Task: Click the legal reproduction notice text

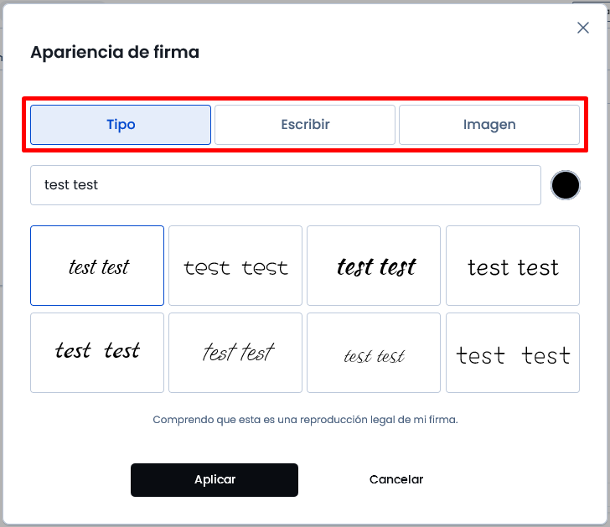Action: click(x=305, y=420)
